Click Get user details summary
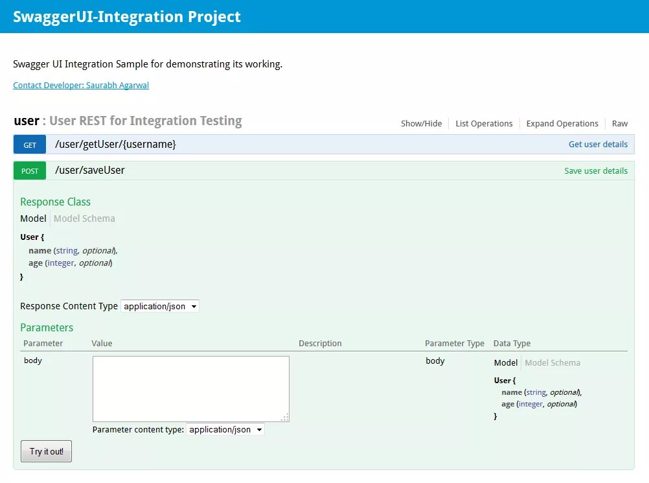Image resolution: width=649 pixels, height=483 pixels. tap(598, 144)
